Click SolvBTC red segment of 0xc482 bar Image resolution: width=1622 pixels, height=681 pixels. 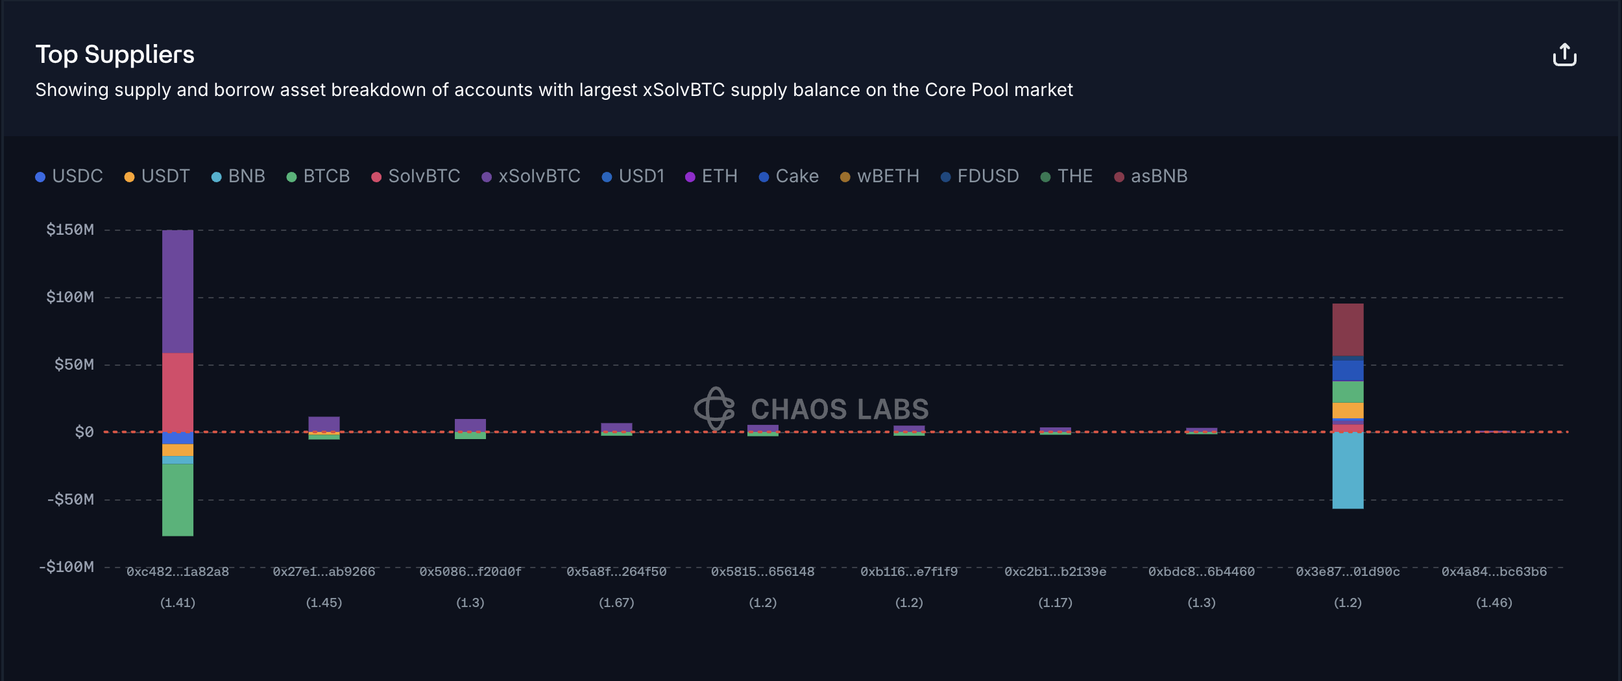tap(178, 392)
